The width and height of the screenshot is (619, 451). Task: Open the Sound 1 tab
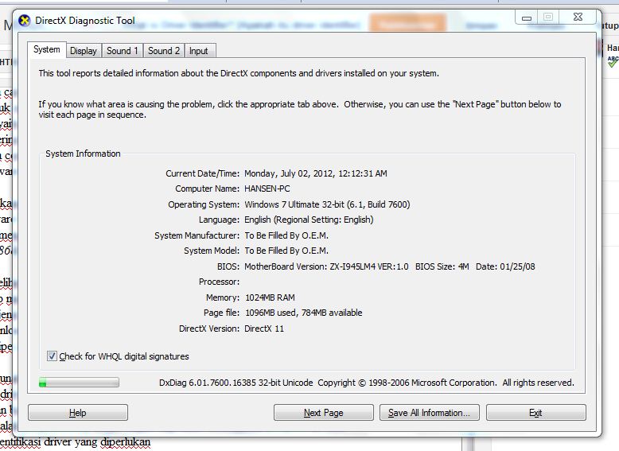pyautogui.click(x=123, y=51)
